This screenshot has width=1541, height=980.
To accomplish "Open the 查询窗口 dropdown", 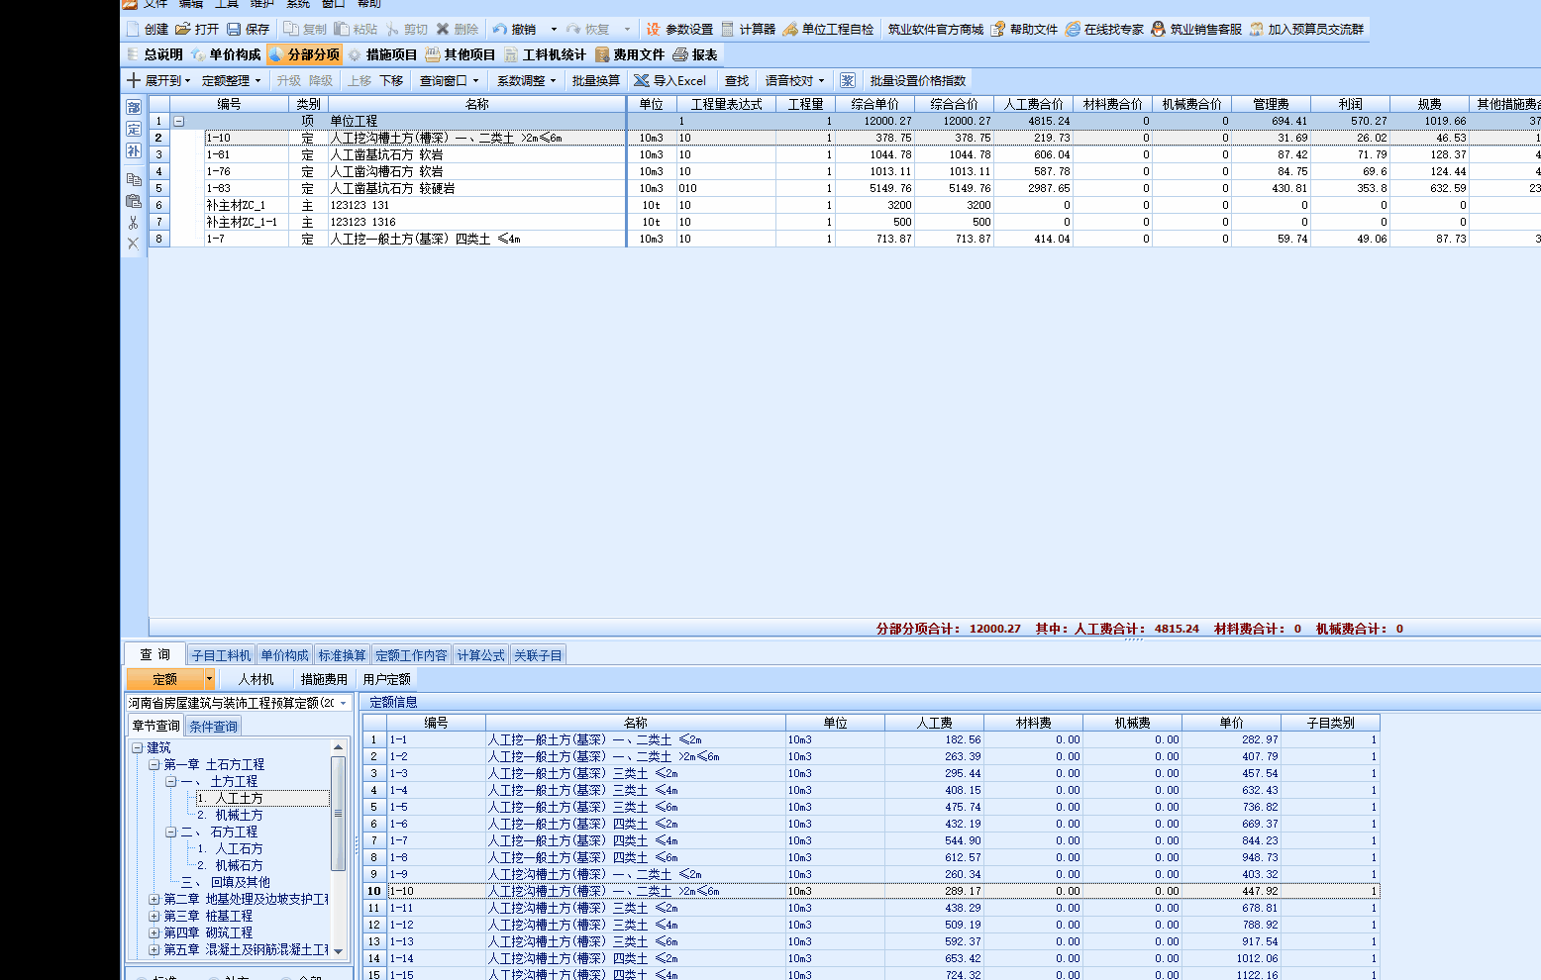I will click(x=475, y=81).
